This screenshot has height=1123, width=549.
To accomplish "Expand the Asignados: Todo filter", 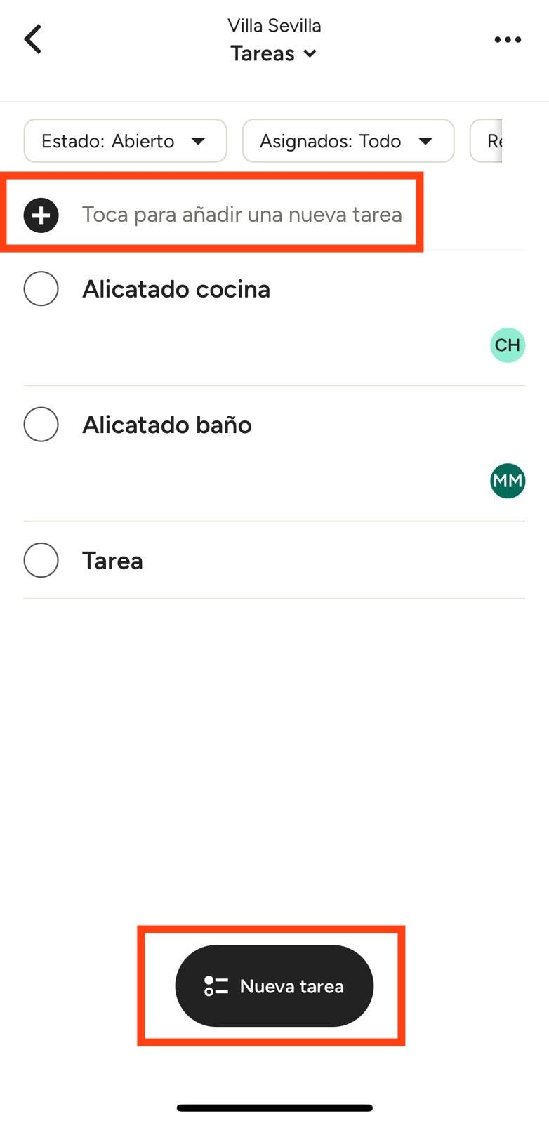I will pyautogui.click(x=348, y=141).
